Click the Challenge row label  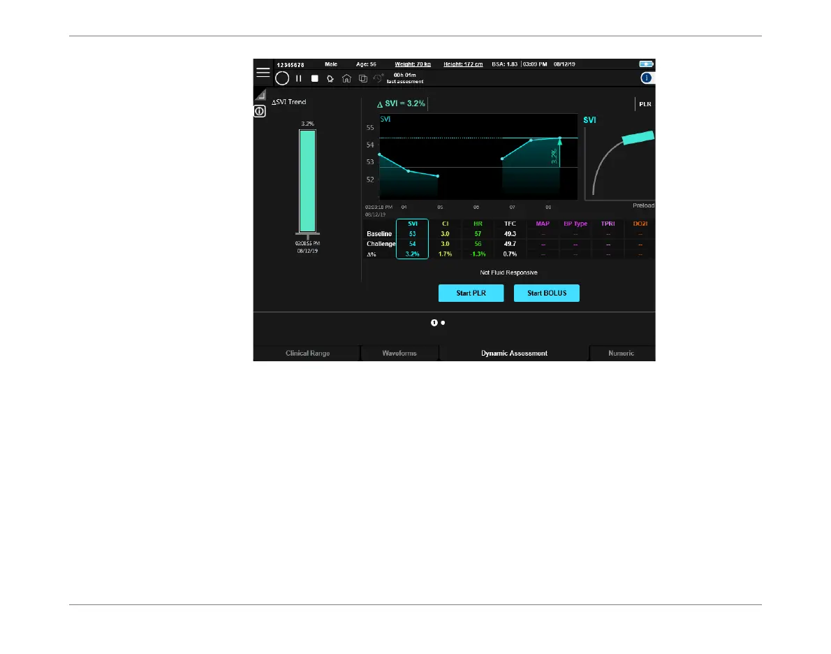click(381, 244)
